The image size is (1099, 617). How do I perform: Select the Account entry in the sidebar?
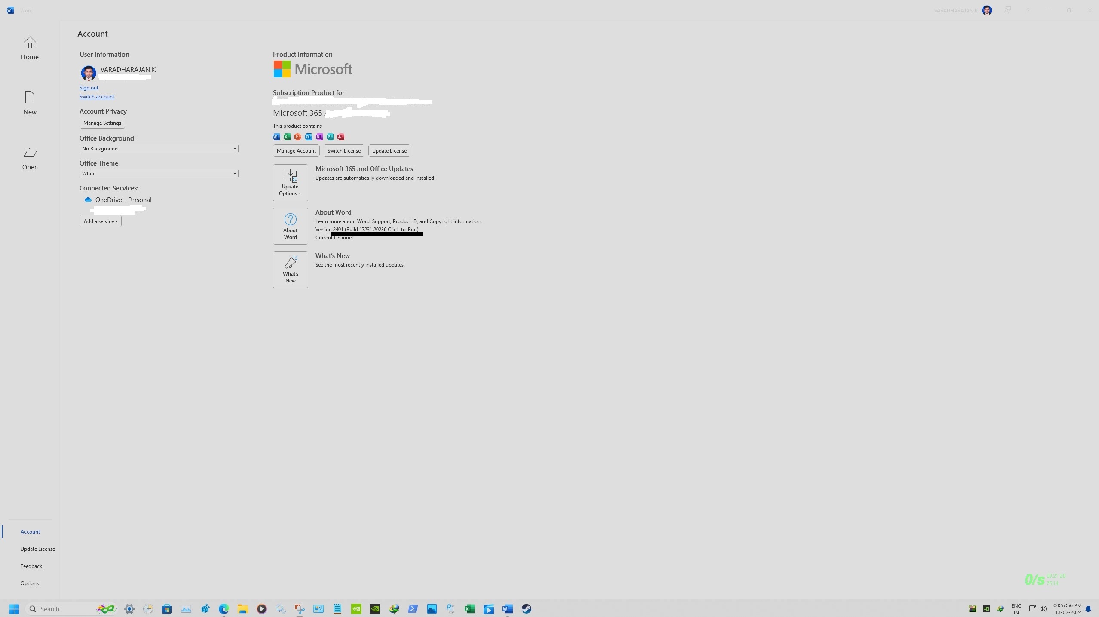[30, 531]
